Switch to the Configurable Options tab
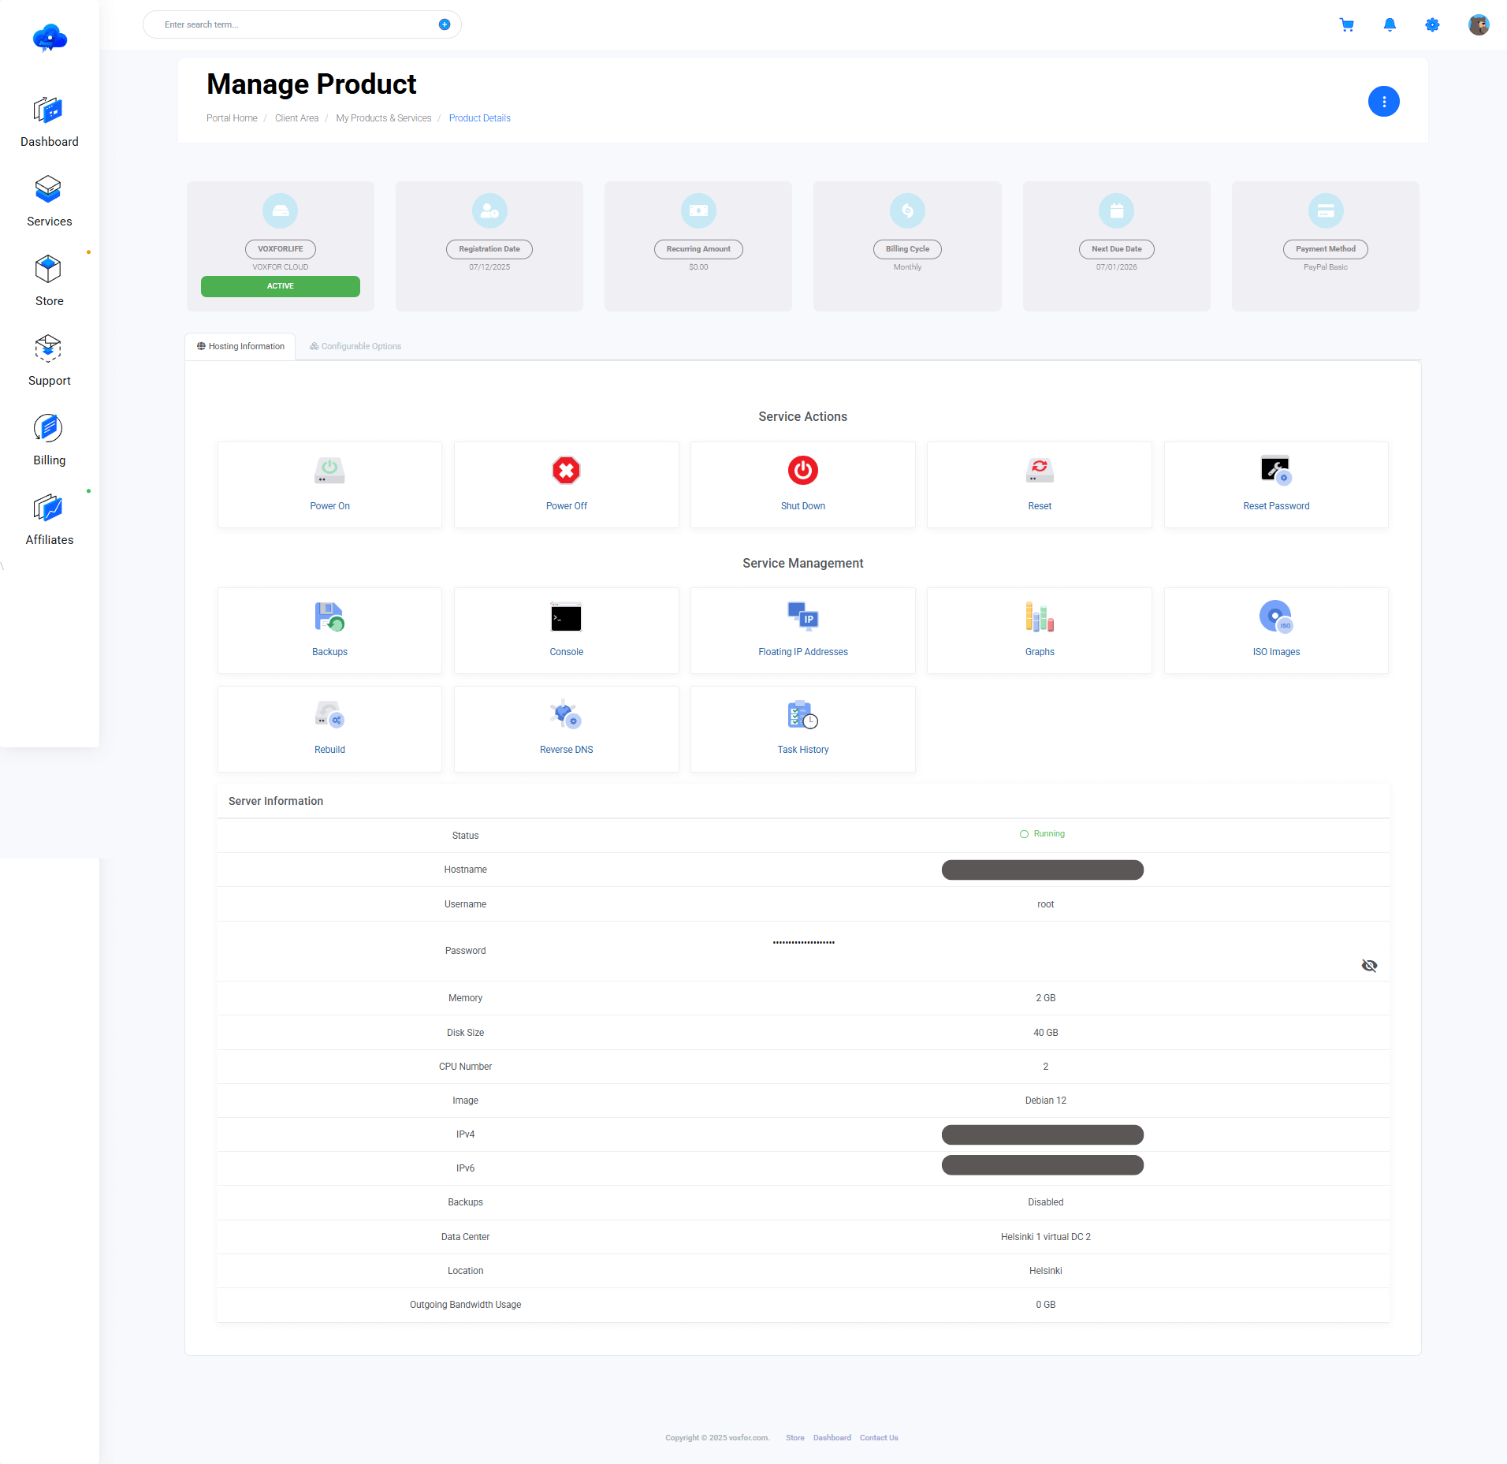 355,346
